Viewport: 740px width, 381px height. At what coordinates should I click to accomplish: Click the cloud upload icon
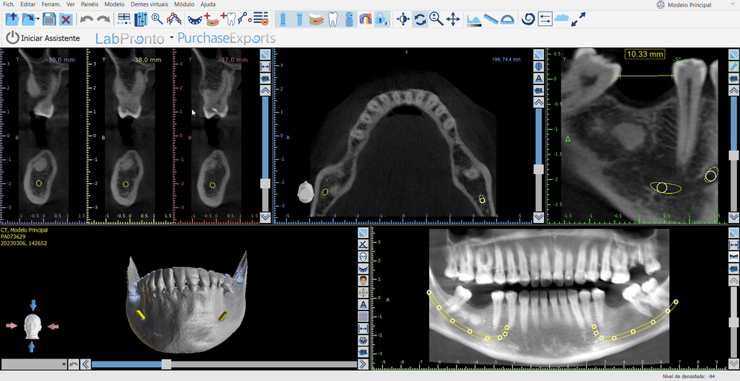(x=562, y=19)
